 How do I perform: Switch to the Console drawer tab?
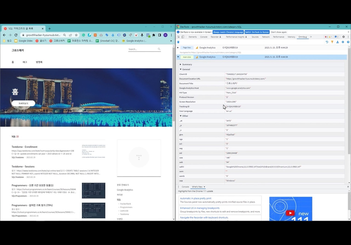click(185, 187)
